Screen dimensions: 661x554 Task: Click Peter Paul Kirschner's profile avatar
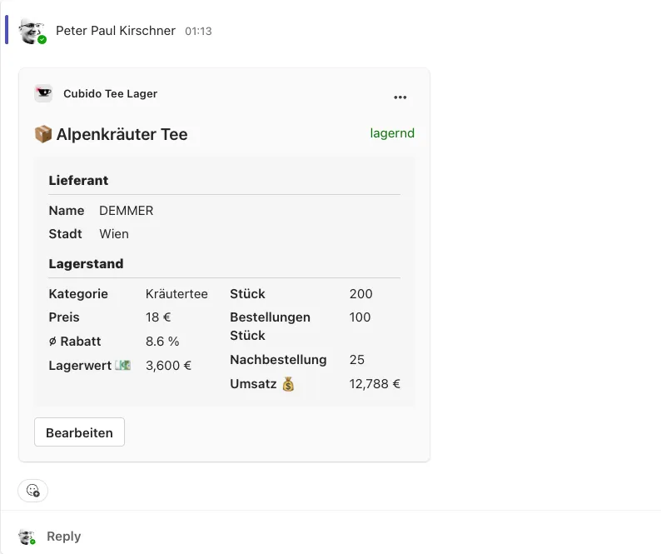point(32,31)
